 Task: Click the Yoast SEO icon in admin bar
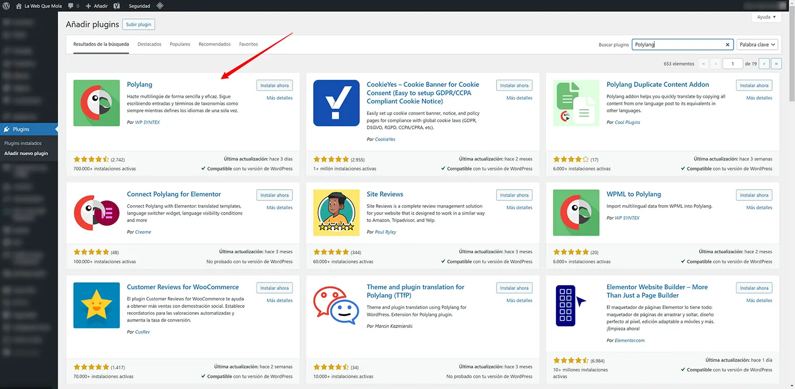click(117, 6)
